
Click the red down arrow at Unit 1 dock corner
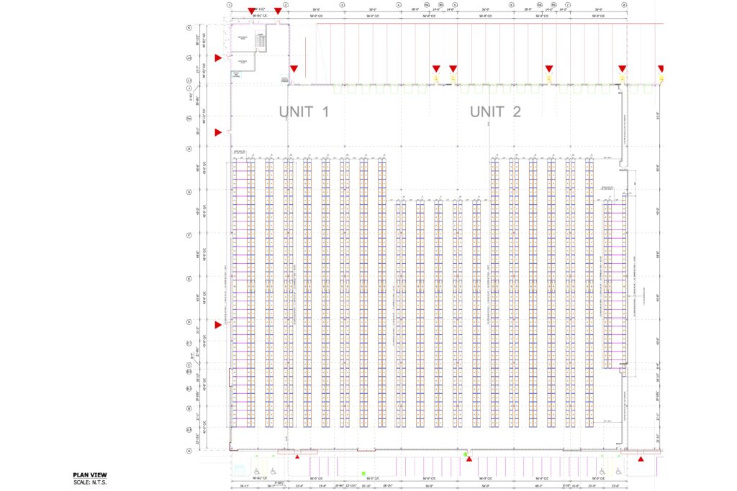click(294, 70)
